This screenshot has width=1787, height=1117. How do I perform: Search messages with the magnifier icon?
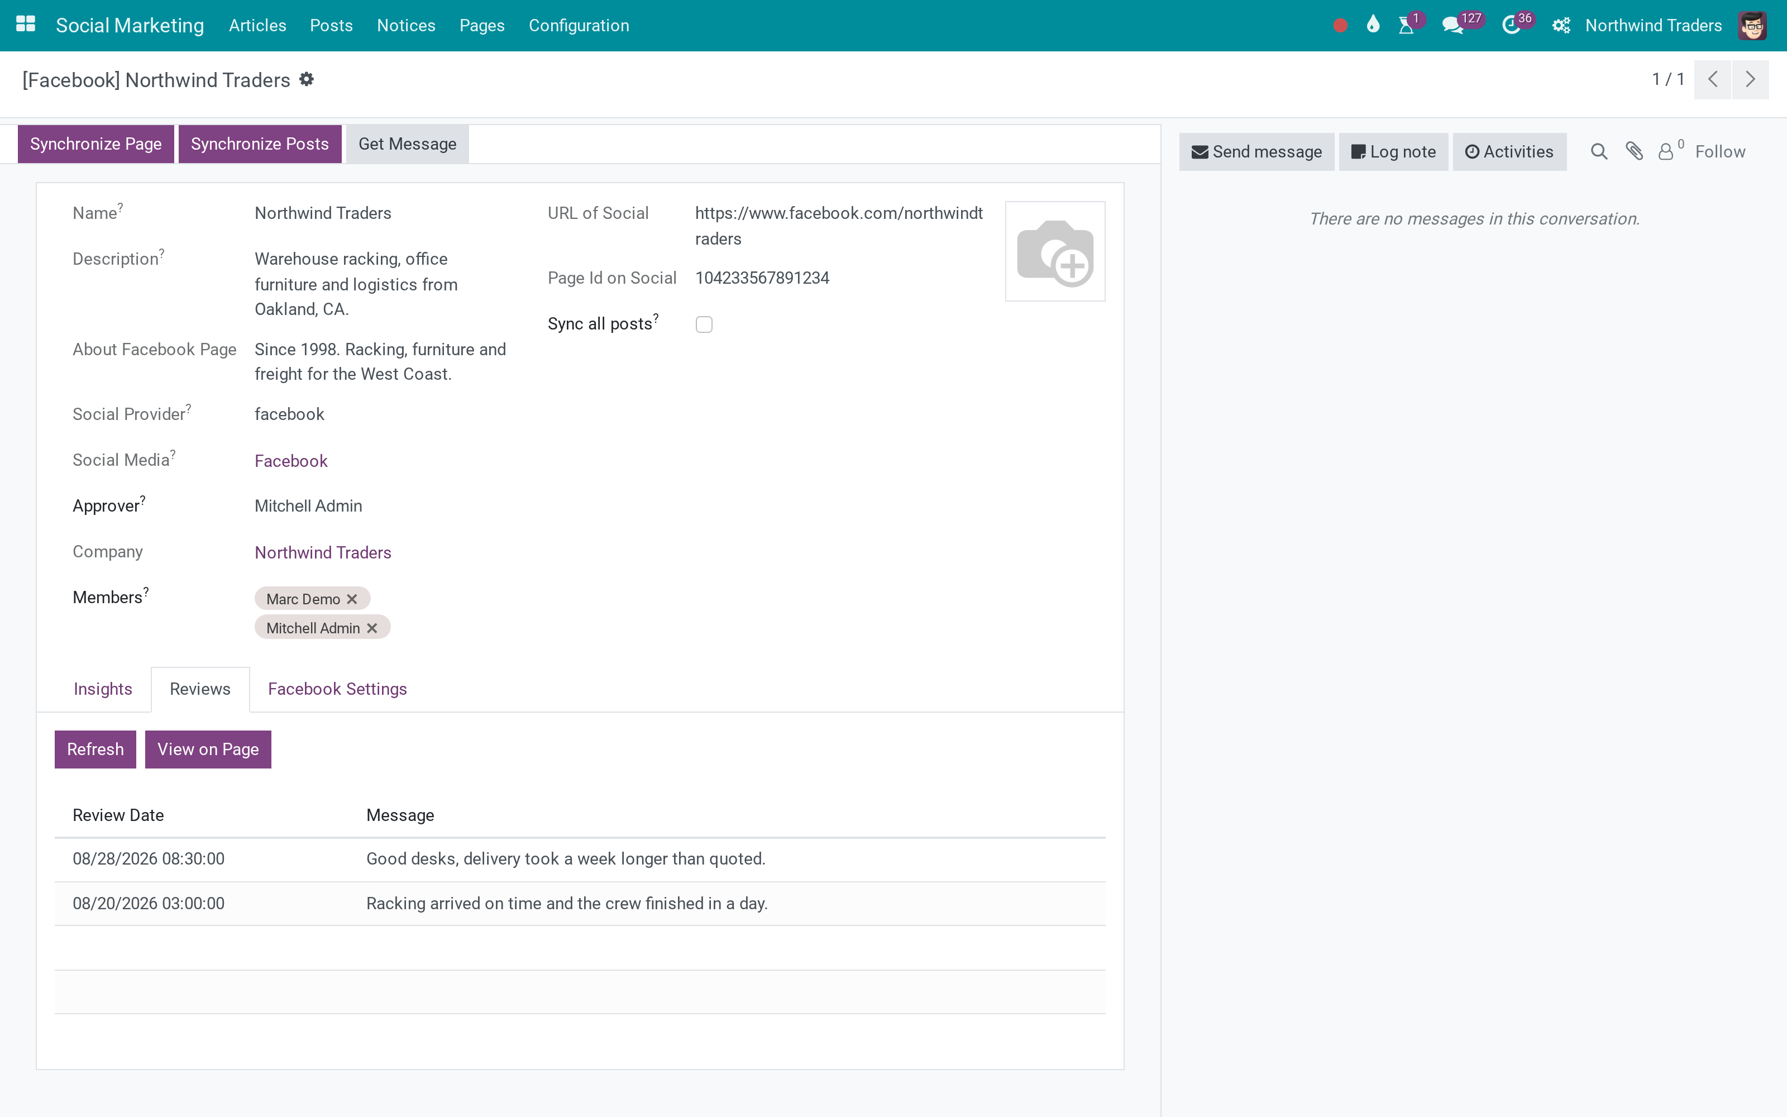[x=1599, y=151]
